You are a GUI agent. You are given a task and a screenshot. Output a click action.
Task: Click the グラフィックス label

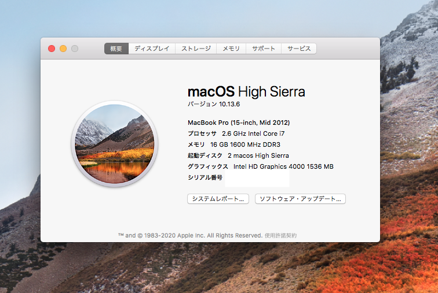click(208, 166)
